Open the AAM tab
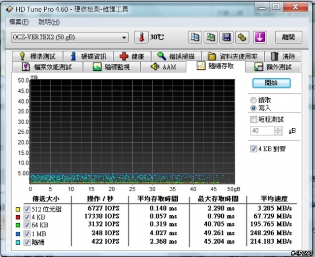Screen dimensions: 315x257 [x=163, y=67]
